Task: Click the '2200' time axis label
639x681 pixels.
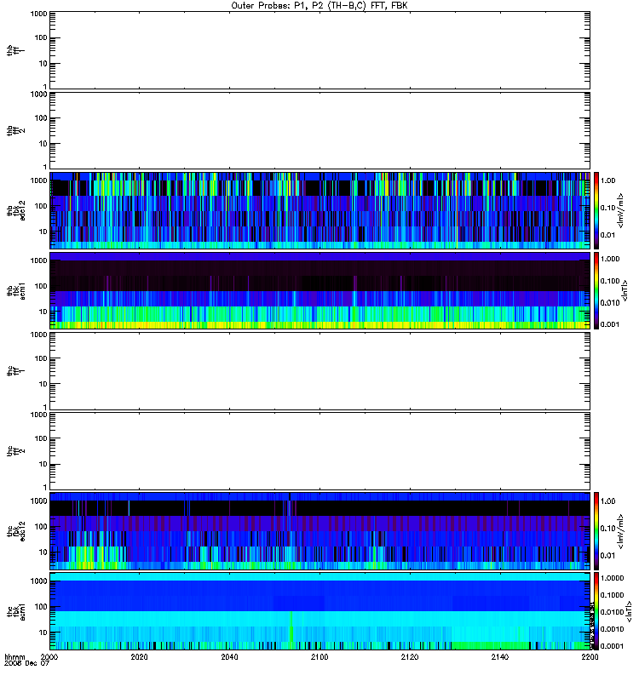Action: (590, 656)
